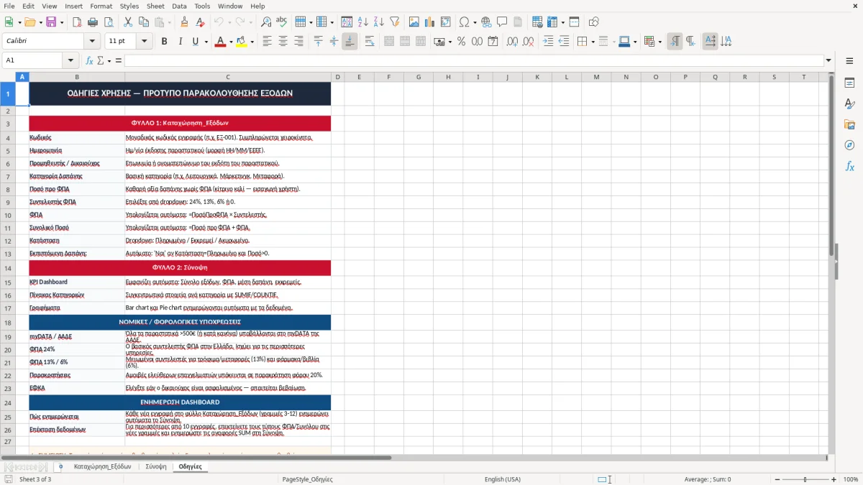Open the File menu
This screenshot has height=485, width=863.
9,6
